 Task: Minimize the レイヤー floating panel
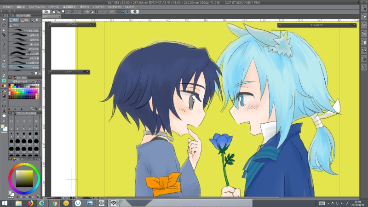85,72
